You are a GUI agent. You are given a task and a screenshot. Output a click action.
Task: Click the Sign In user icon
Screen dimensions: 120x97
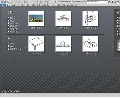(118, 2)
